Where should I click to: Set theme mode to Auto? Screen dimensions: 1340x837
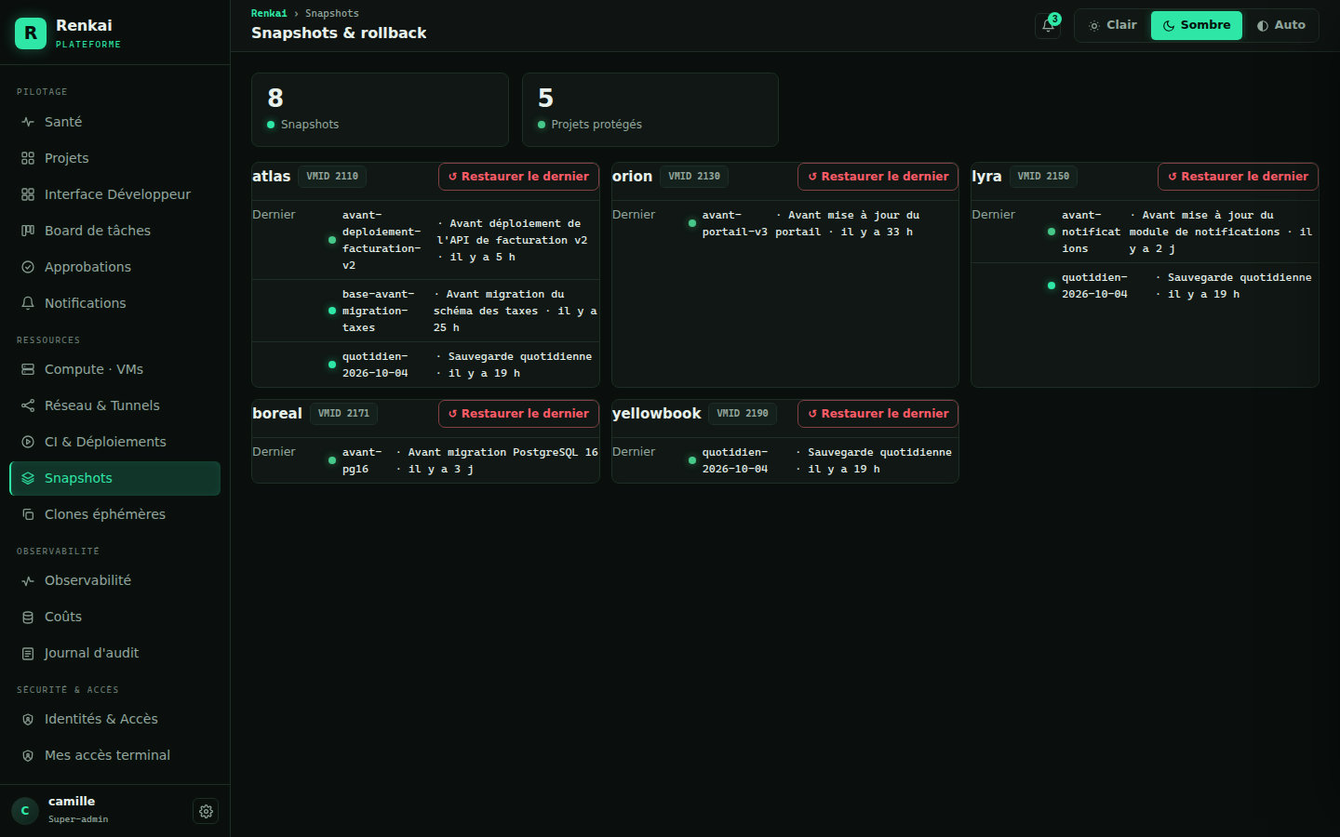click(x=1280, y=25)
